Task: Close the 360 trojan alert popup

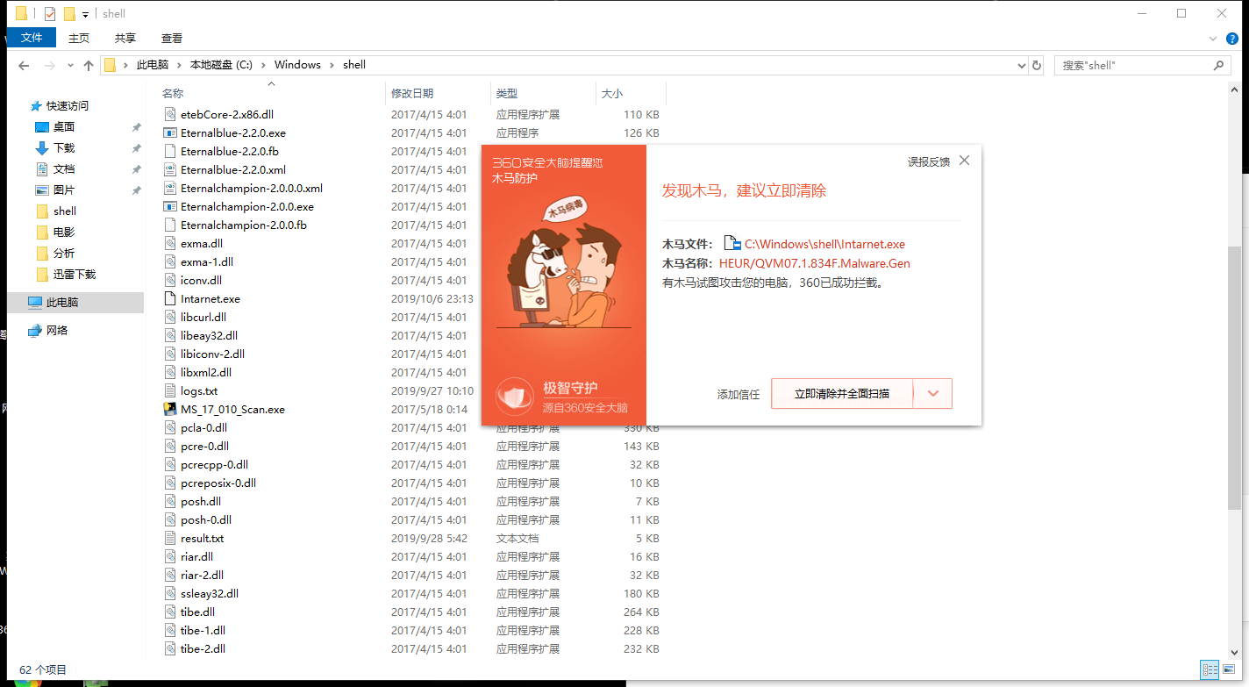Action: coord(964,161)
